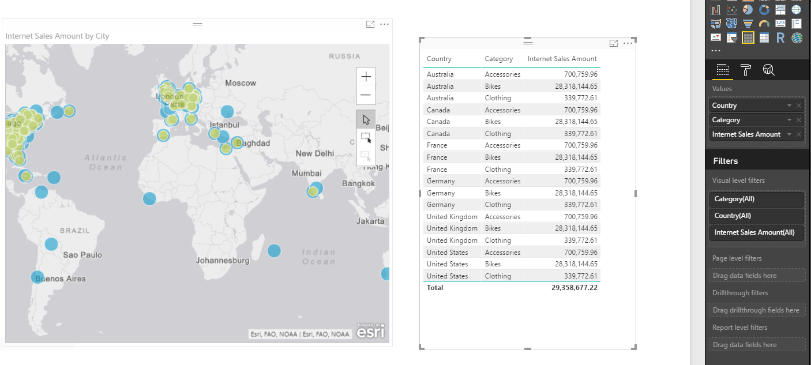Image resolution: width=811 pixels, height=365 pixels.
Task: Sort table by Country column header
Action: pos(439,59)
